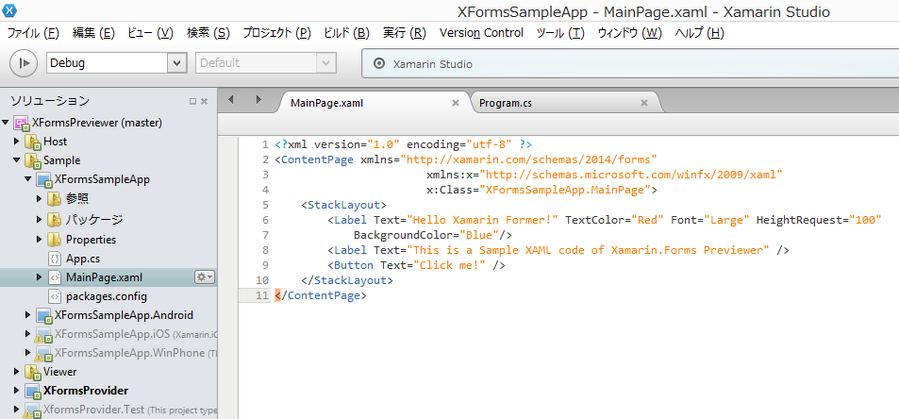Navigate to previous tab with left arrow
899x419 pixels.
click(x=235, y=100)
